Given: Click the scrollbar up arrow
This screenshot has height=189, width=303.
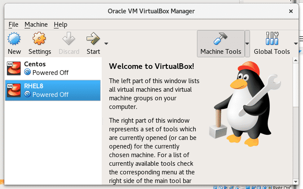Looking at the screenshot, I should pos(296,60).
